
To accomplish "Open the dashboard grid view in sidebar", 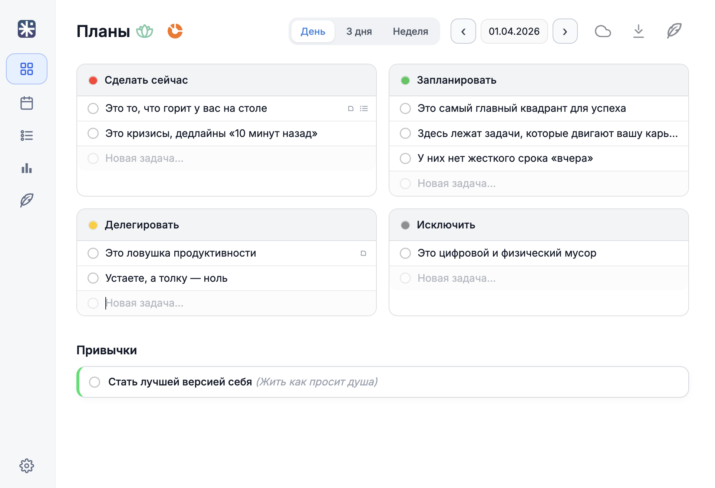I will (x=26, y=68).
